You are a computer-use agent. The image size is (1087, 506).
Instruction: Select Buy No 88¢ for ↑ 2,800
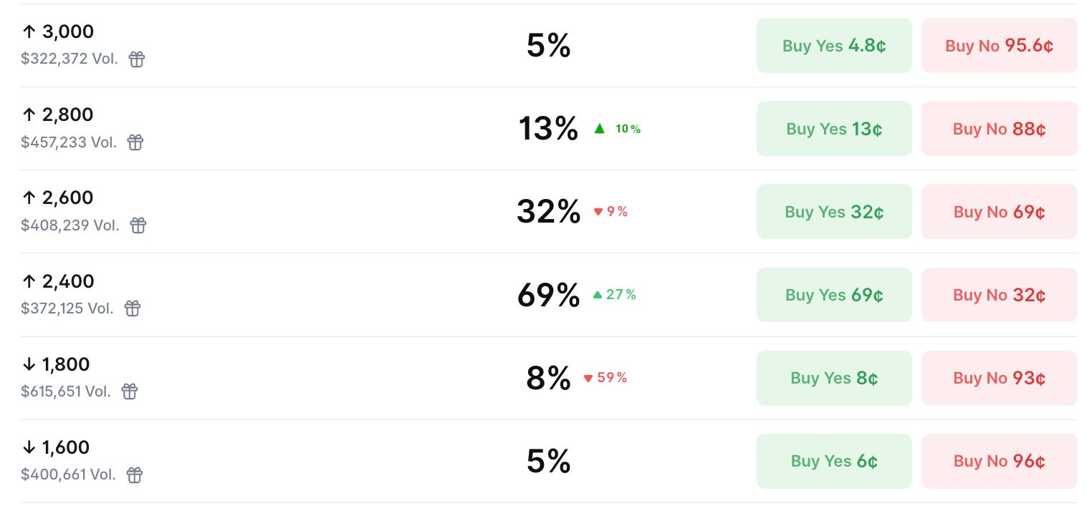point(999,129)
